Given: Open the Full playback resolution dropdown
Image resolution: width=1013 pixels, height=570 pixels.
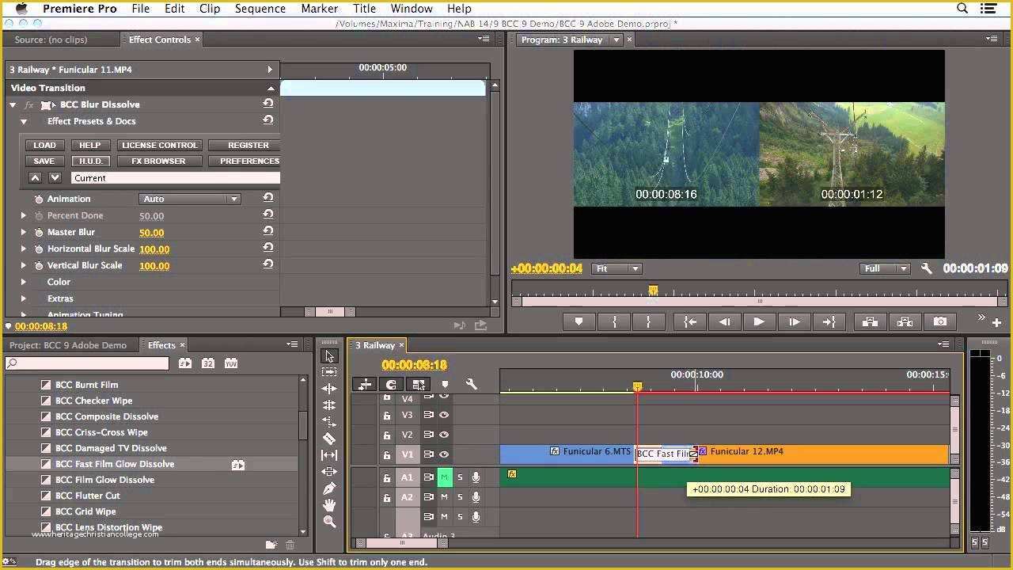Looking at the screenshot, I should pyautogui.click(x=886, y=268).
